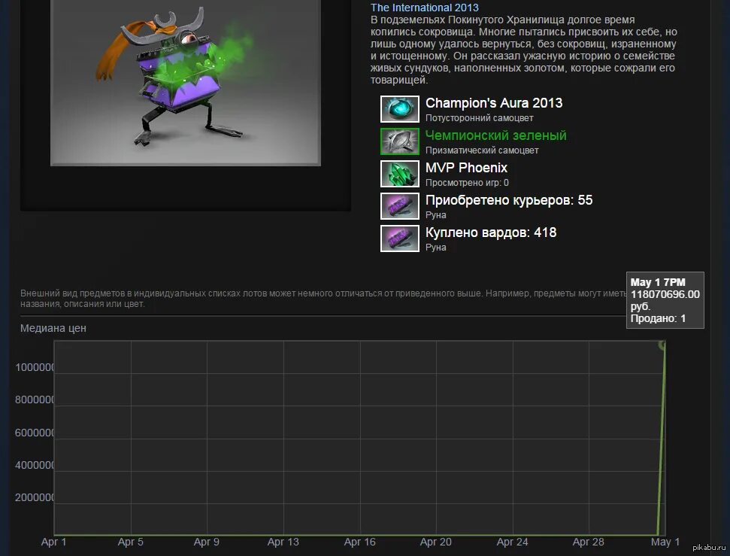Screen dimensions: 730x556
Task: Click the Внешний вид предметов disclaimer text
Action: coord(323,298)
